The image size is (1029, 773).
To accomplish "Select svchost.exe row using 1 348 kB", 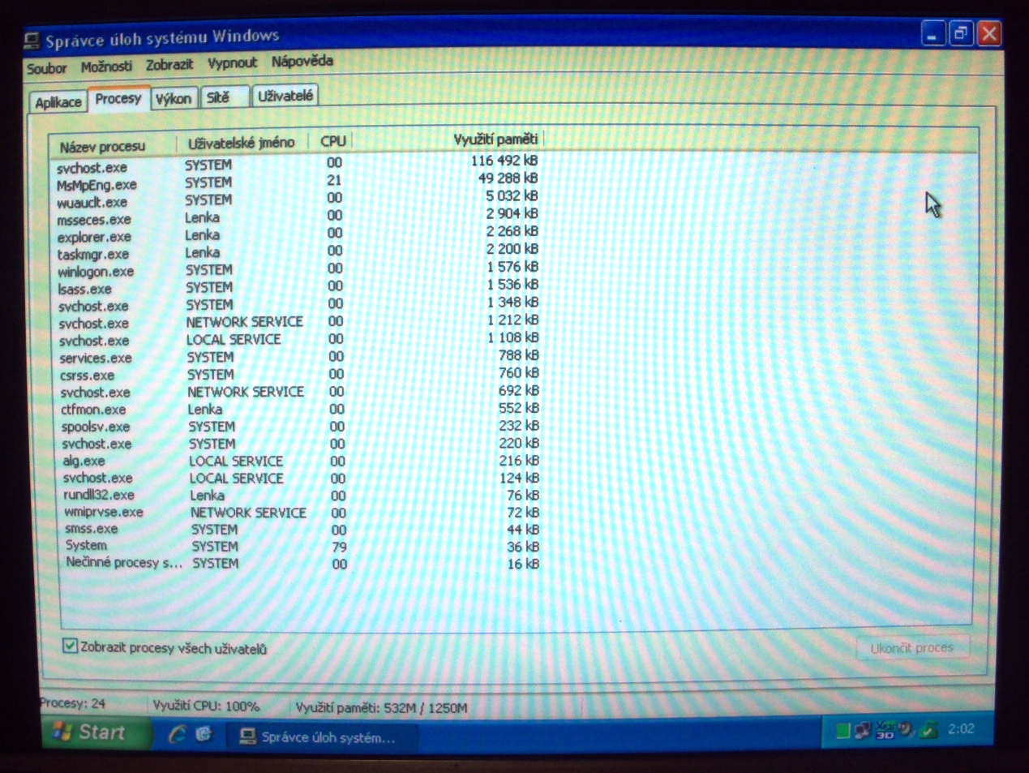I will tap(298, 305).
